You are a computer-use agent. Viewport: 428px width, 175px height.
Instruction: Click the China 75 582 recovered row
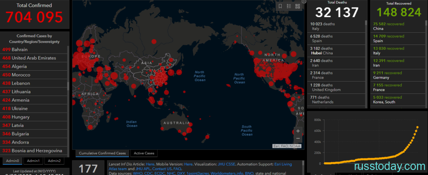(x=397, y=26)
